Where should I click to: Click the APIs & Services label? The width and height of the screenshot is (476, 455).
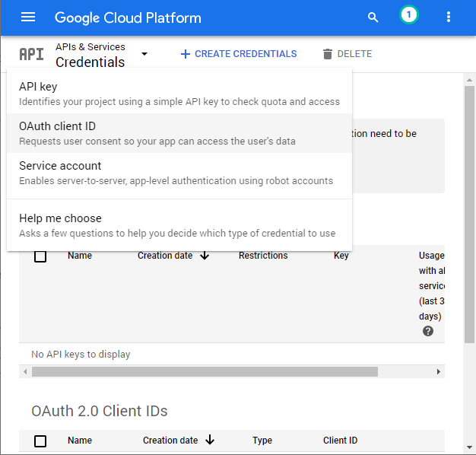90,46
